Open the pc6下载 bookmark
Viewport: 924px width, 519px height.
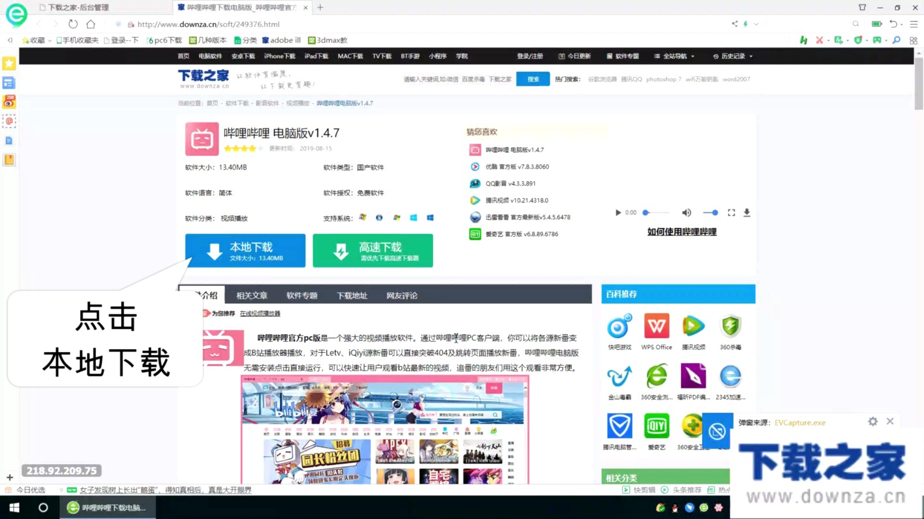click(x=165, y=40)
